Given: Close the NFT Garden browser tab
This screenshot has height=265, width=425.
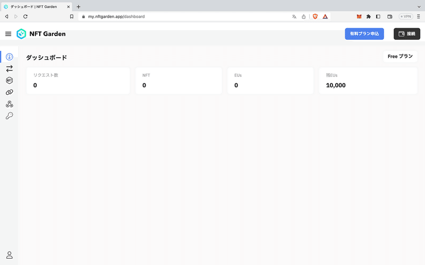Looking at the screenshot, I should pos(69,7).
